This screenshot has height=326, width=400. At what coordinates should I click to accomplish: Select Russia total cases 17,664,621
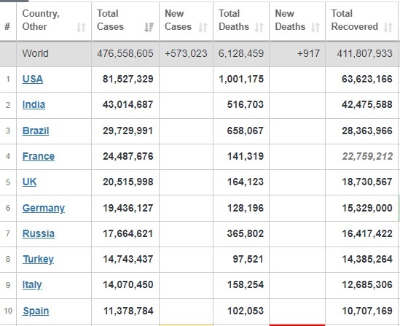tap(128, 234)
